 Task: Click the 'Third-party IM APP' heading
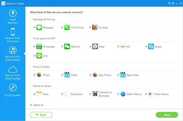[44, 39]
